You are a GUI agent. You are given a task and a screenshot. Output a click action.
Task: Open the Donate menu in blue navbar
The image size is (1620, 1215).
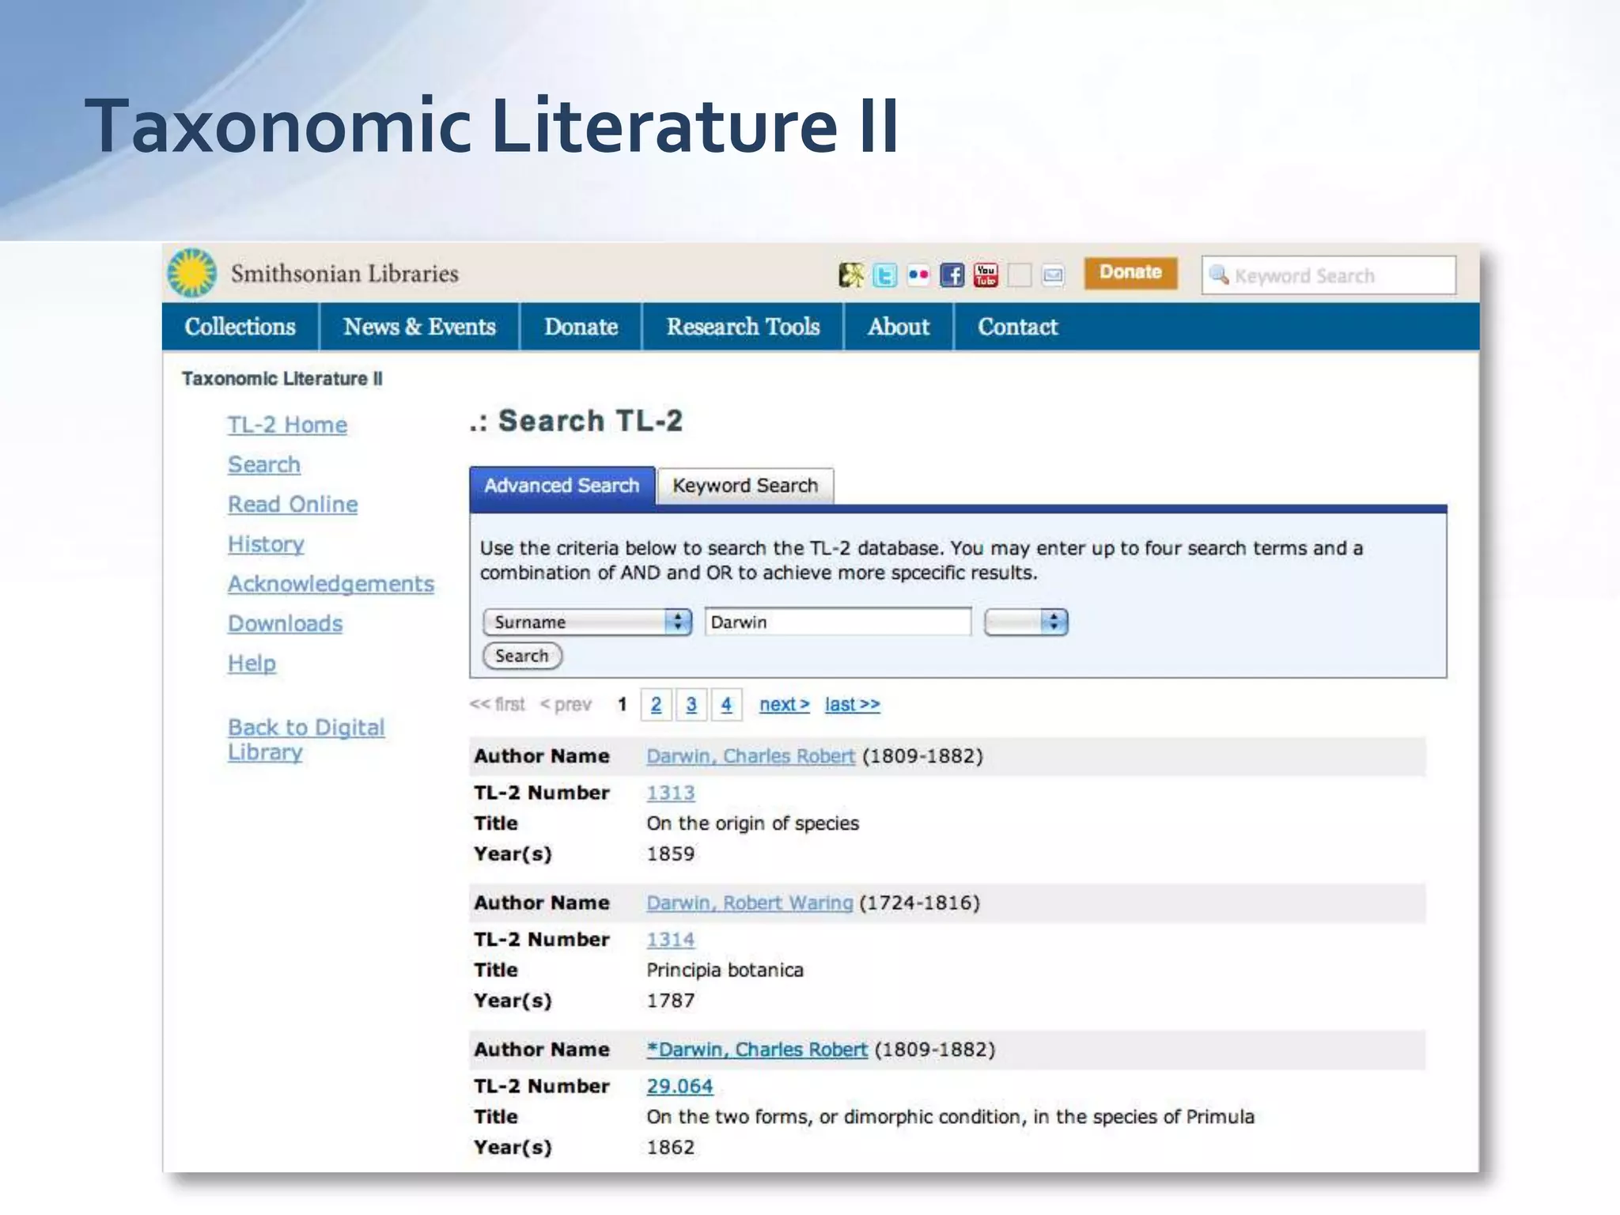pyautogui.click(x=581, y=327)
